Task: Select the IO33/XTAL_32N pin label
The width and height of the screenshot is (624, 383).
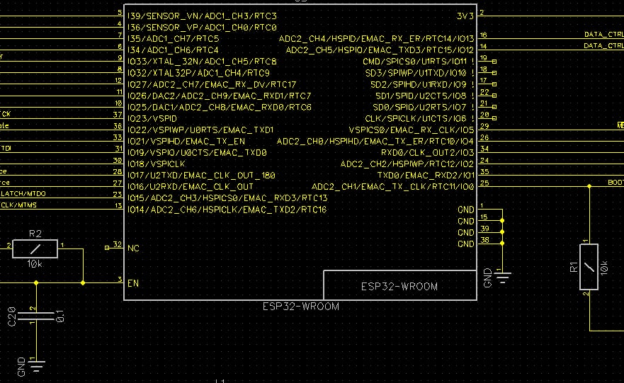Action: click(202, 62)
